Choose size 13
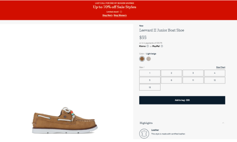The height and width of the screenshot is (142, 237). [x=150, y=87]
